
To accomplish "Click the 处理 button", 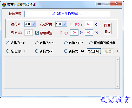I will click(108, 51).
